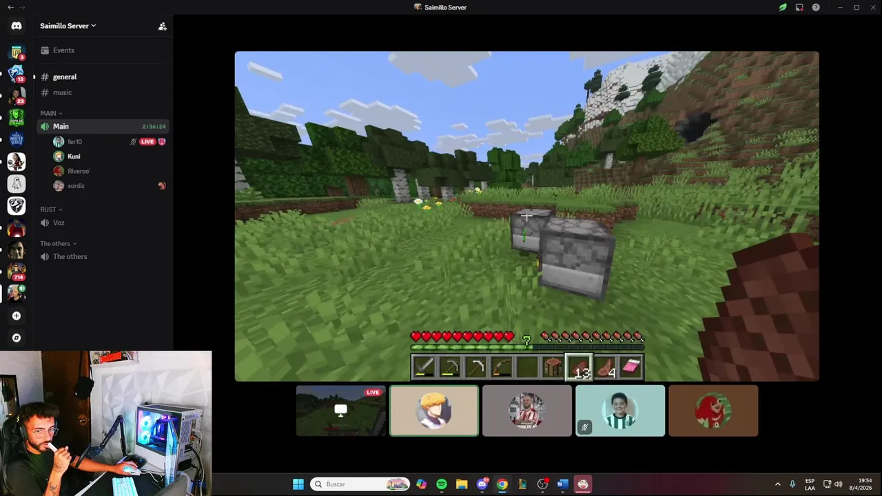Collapse the RUST channel category

pos(51,209)
